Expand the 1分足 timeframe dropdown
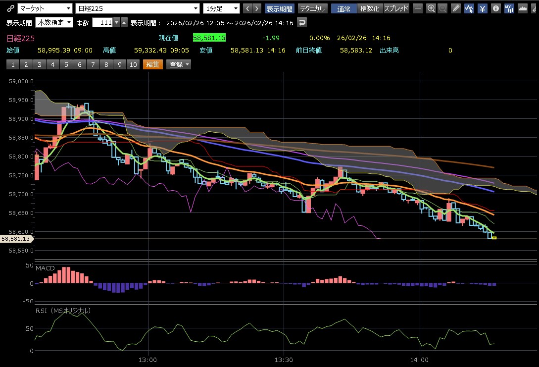Viewport: 539px width, 367px height. tap(221, 8)
